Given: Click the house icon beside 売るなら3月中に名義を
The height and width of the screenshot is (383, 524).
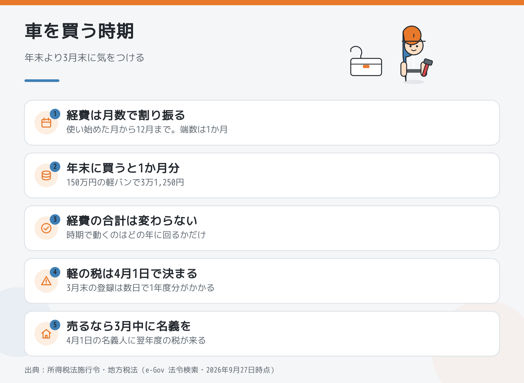Looking at the screenshot, I should (x=46, y=334).
